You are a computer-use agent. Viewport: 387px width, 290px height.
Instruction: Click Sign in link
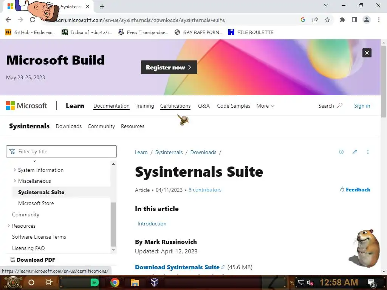click(x=362, y=106)
